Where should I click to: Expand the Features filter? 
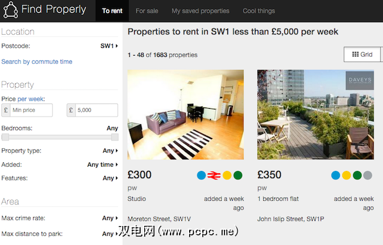point(110,178)
